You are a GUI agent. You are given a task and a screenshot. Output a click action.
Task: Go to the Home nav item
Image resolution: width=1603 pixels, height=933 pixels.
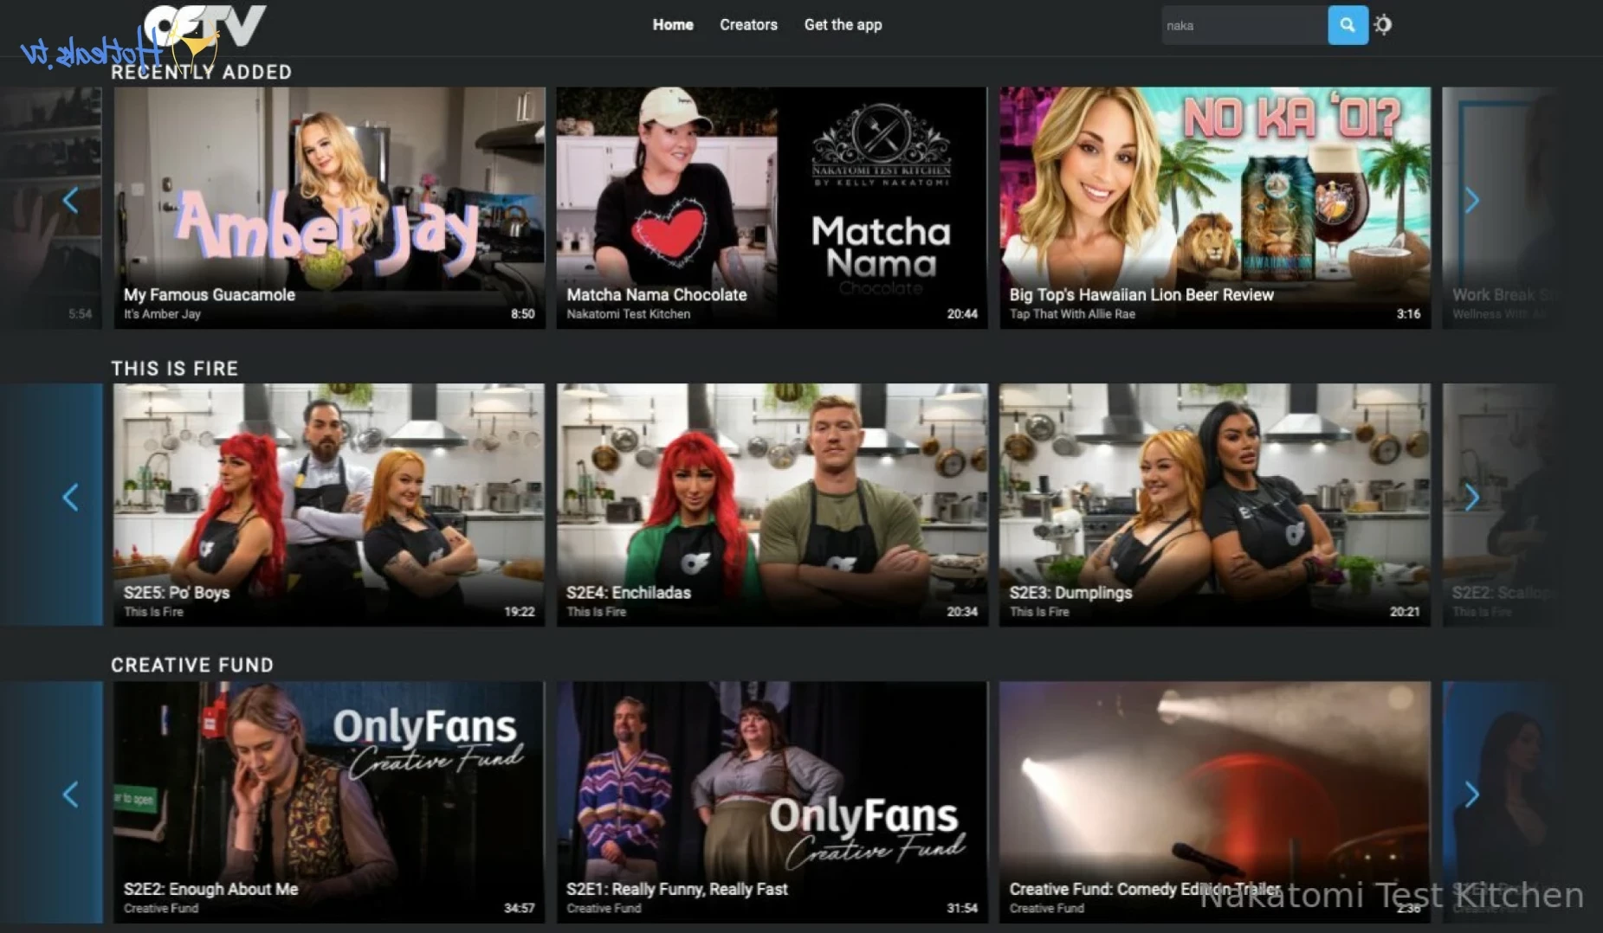tap(673, 25)
